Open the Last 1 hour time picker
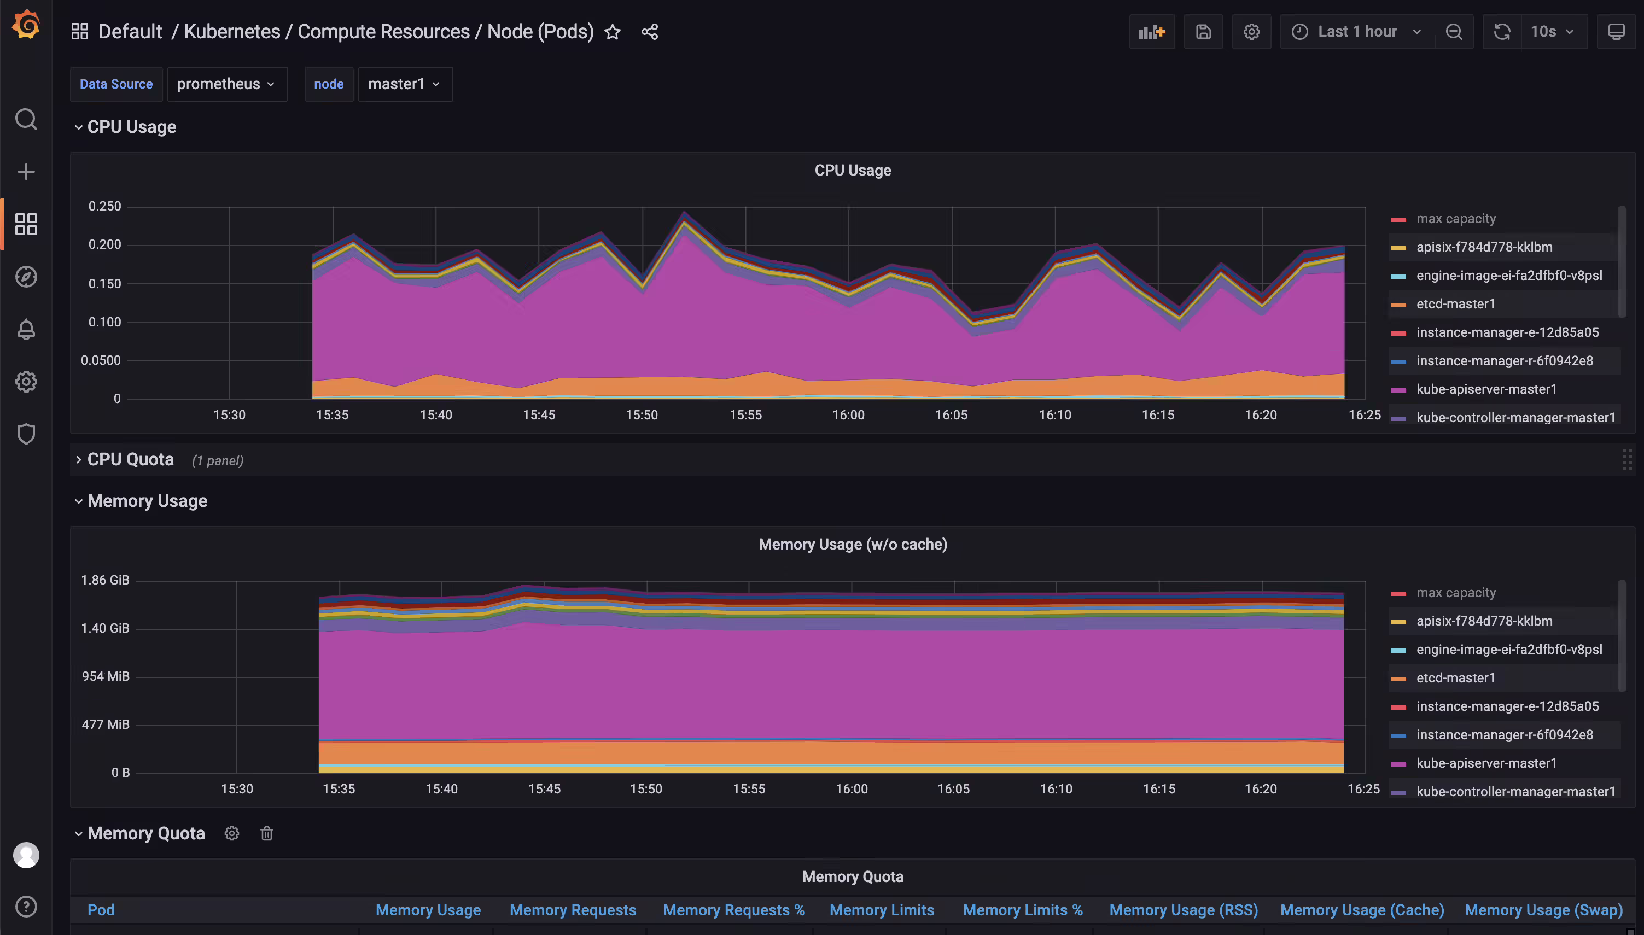Screen dimensions: 1644x935 coord(1357,32)
